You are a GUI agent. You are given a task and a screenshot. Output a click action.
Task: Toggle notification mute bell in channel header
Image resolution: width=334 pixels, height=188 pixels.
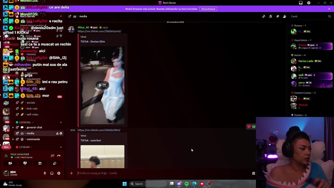pos(271,16)
